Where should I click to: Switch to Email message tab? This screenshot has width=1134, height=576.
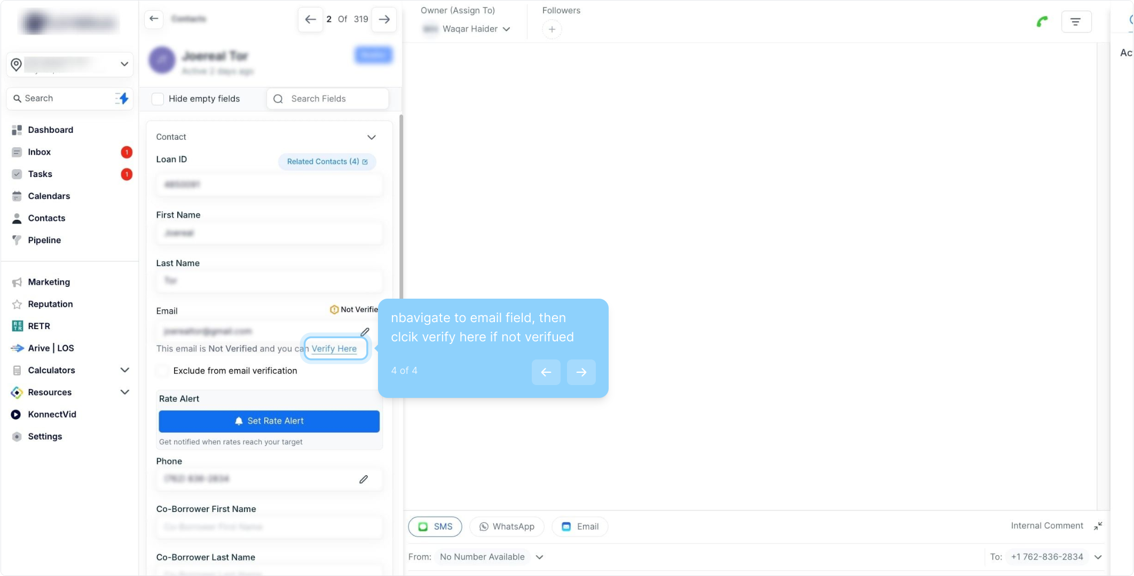point(580,527)
